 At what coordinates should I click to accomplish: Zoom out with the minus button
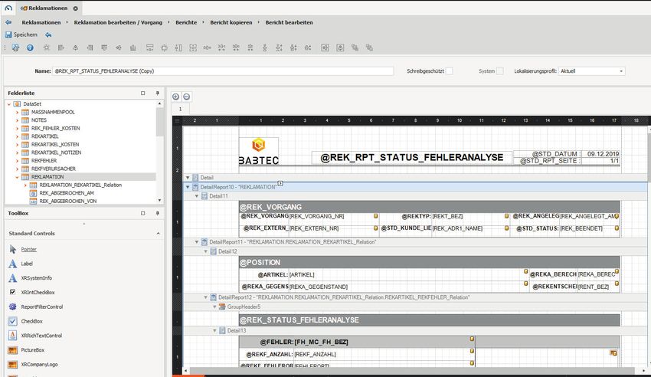tap(186, 97)
